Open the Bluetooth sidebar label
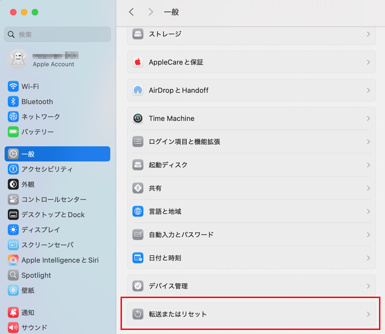Viewport: 385px width, 334px height. 37,102
